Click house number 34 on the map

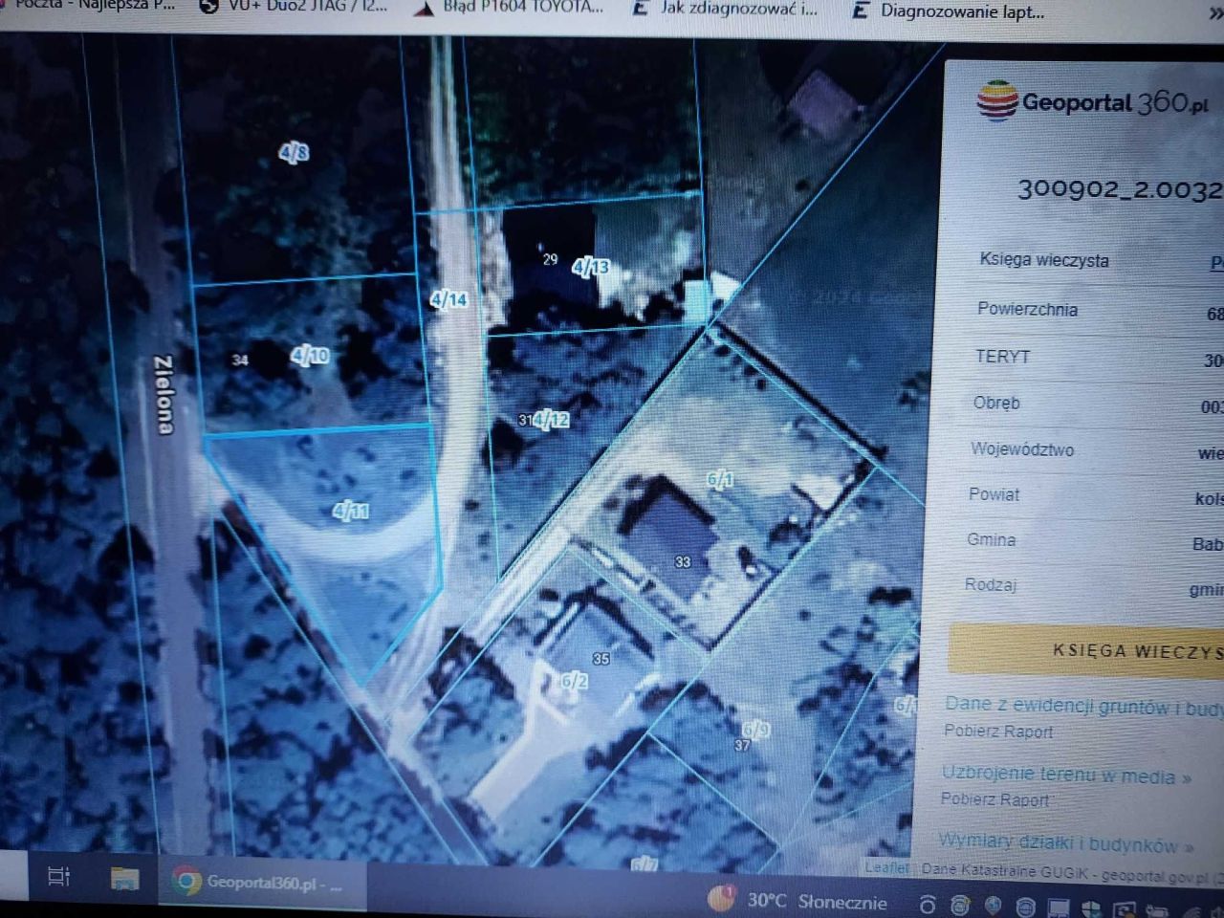(240, 360)
